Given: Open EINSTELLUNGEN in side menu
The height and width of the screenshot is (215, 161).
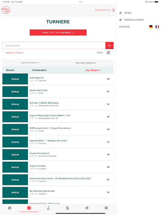Looking at the screenshot, I should [x=131, y=20].
